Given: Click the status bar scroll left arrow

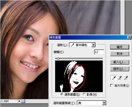Looking at the screenshot, I should (23, 101).
